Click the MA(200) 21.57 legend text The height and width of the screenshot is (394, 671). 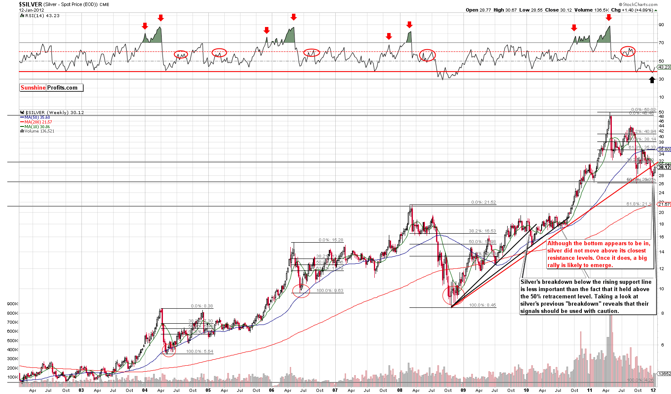click(38, 122)
